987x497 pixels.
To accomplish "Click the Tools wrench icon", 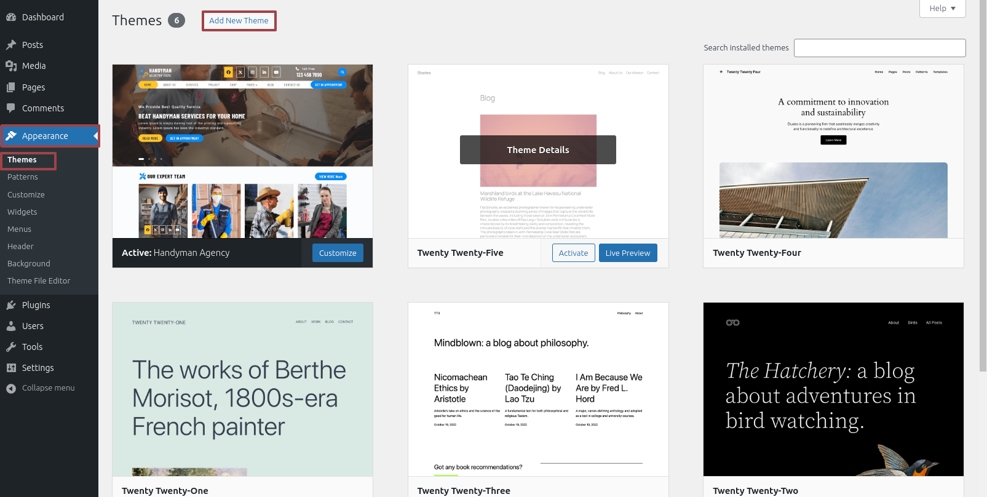I will point(11,347).
